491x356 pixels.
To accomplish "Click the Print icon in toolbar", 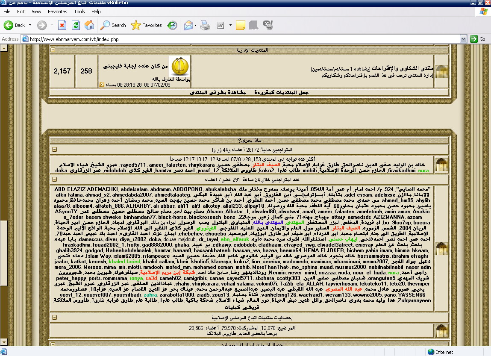I will tap(205, 25).
